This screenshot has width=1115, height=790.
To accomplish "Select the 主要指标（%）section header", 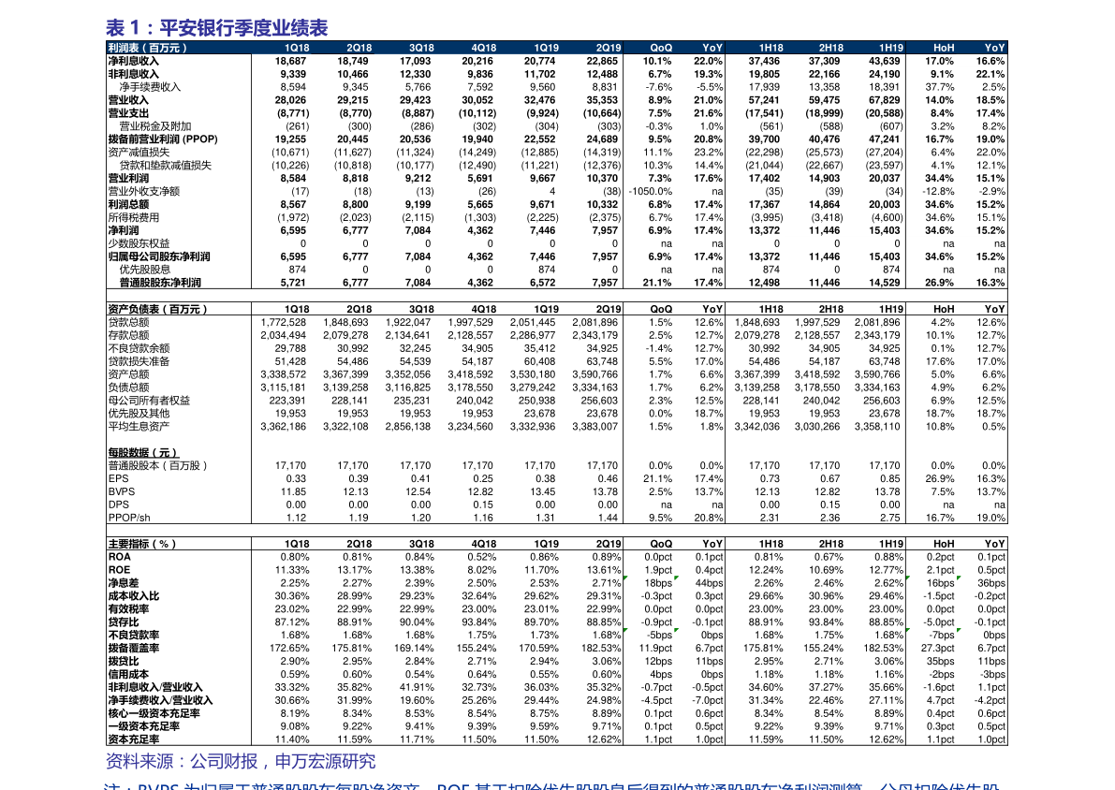I will tap(142, 544).
